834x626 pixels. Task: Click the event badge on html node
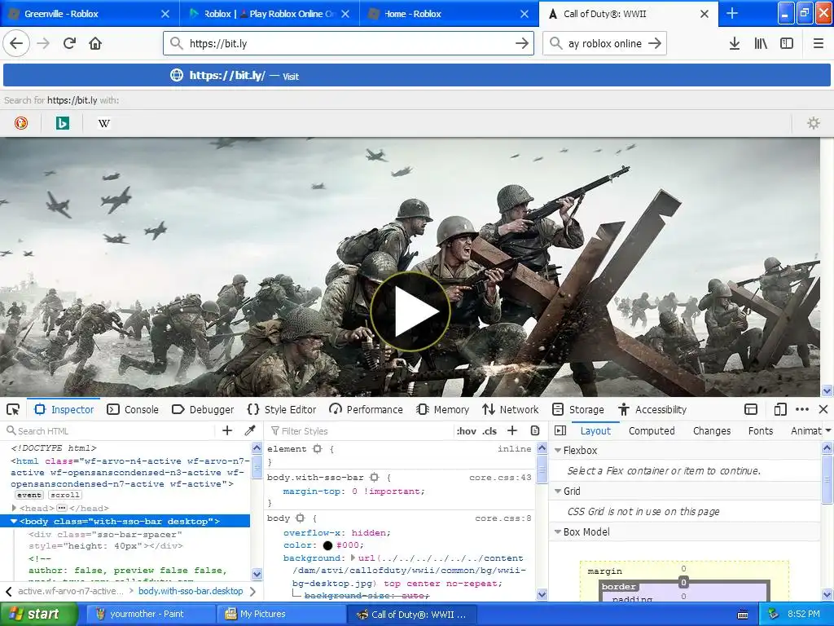[29, 495]
